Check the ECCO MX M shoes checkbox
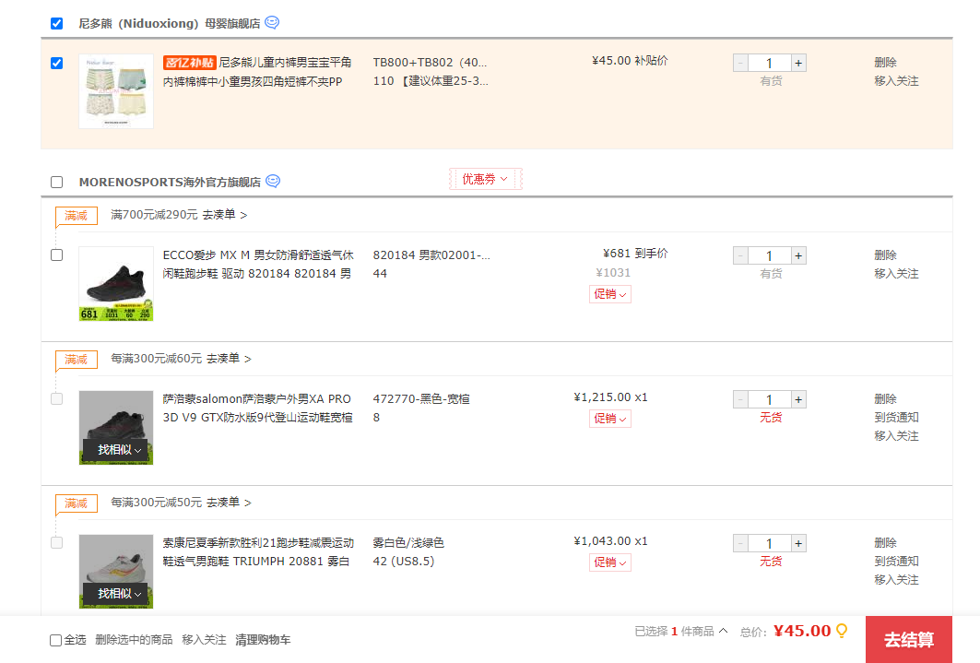This screenshot has height=663, width=980. 57,255
